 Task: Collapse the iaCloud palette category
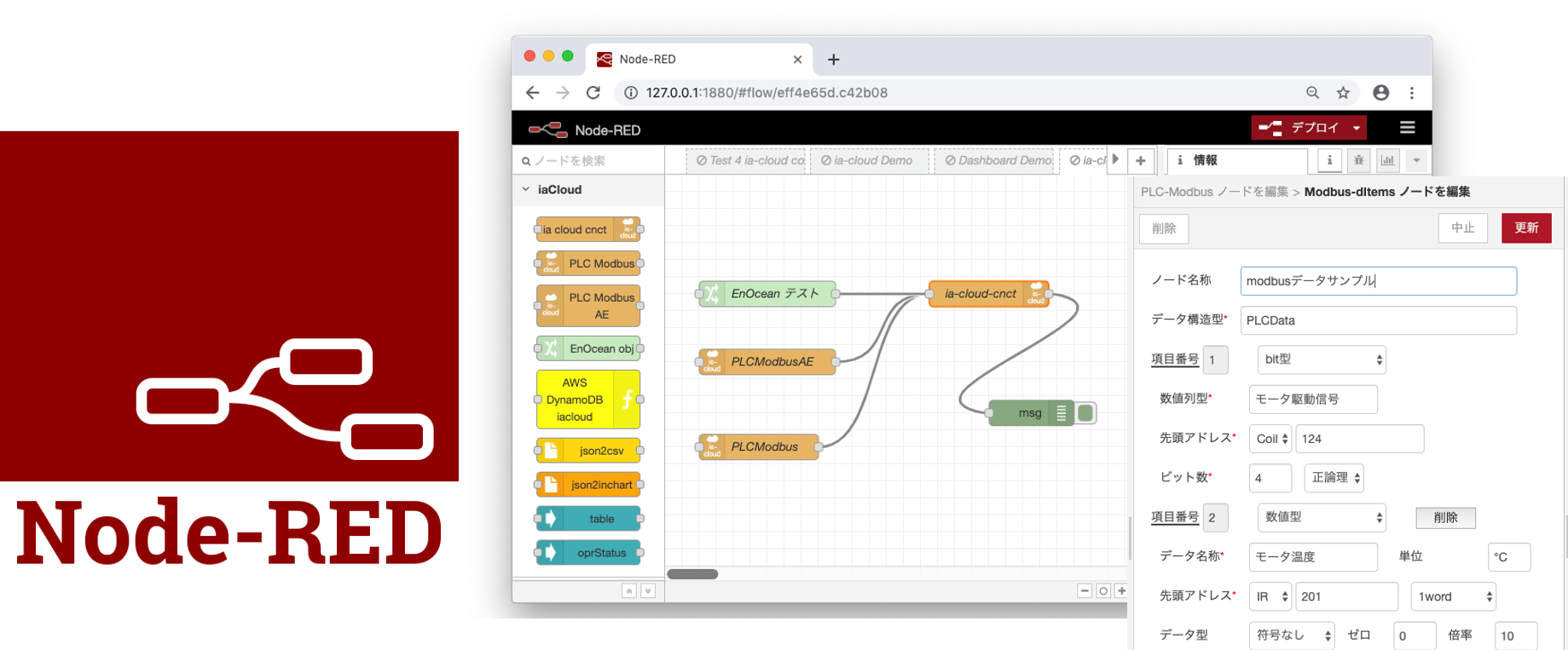click(x=588, y=190)
